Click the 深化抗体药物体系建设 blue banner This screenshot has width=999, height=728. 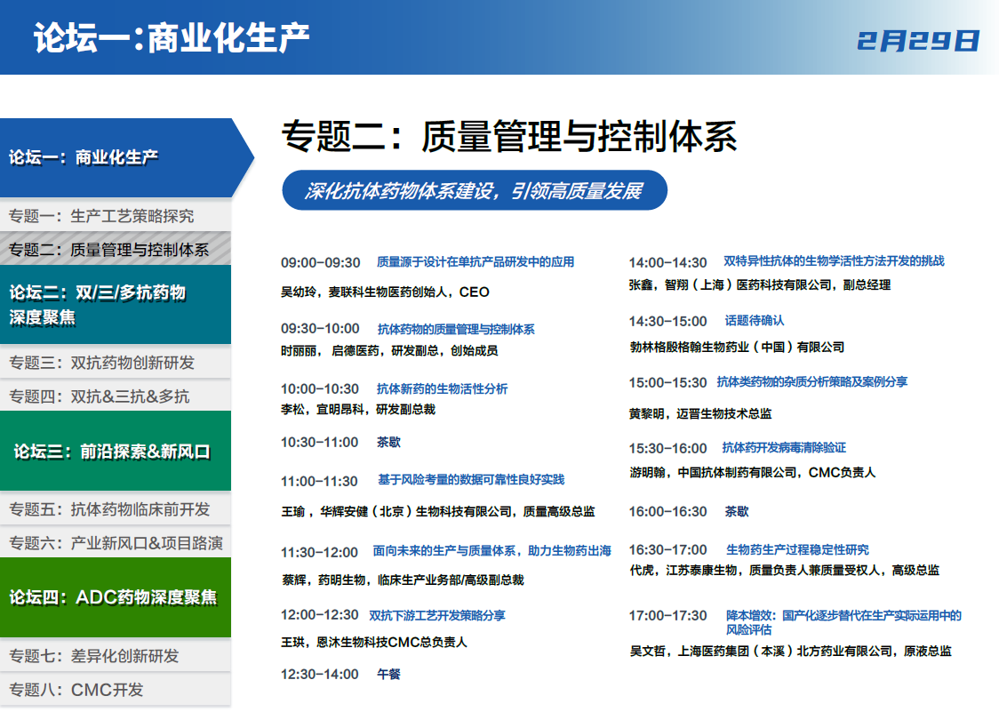click(x=474, y=191)
